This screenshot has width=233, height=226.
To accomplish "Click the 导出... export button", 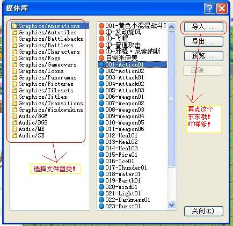I will [203, 42].
